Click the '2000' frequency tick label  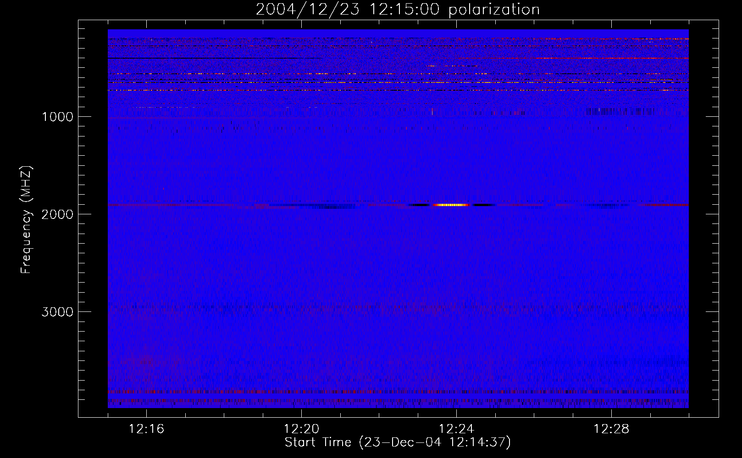coord(57,214)
